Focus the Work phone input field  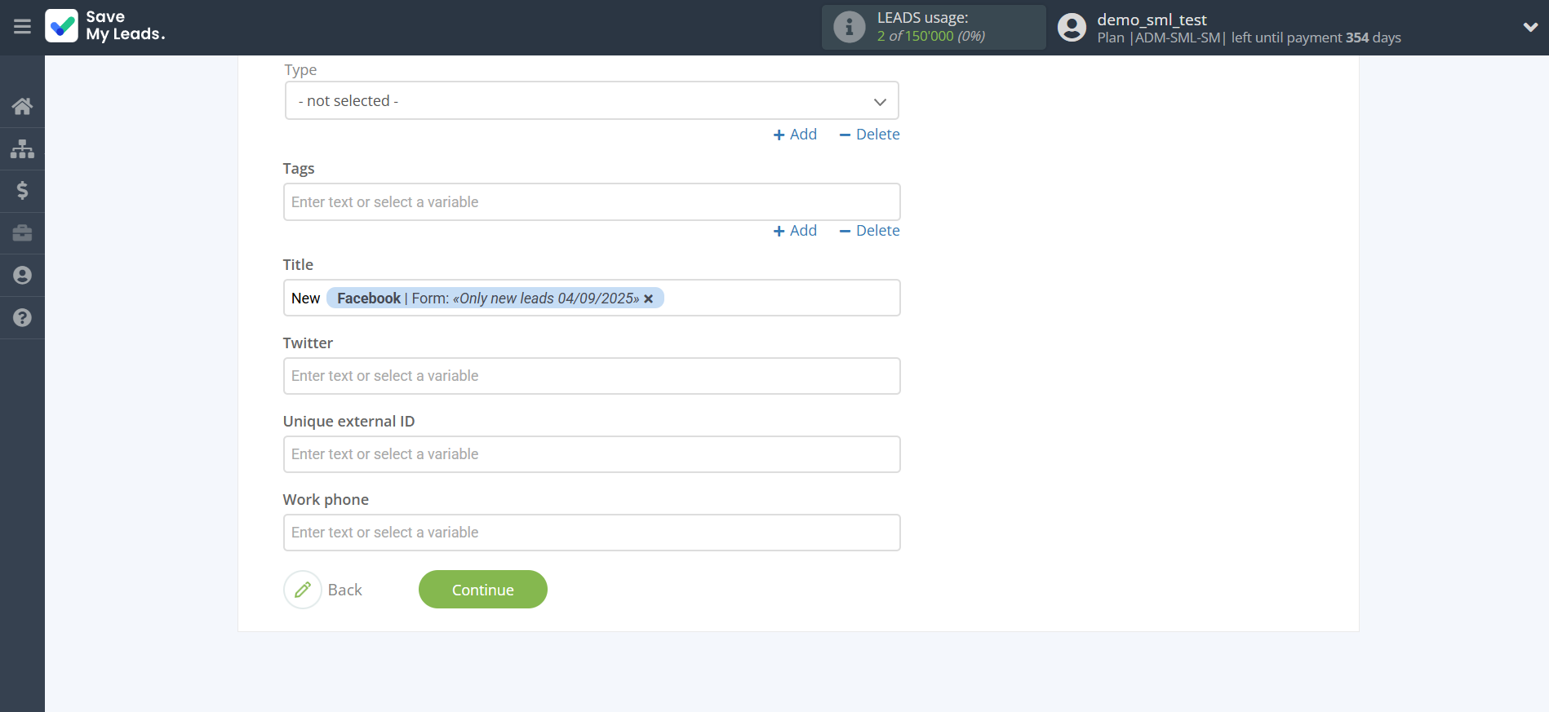(592, 533)
